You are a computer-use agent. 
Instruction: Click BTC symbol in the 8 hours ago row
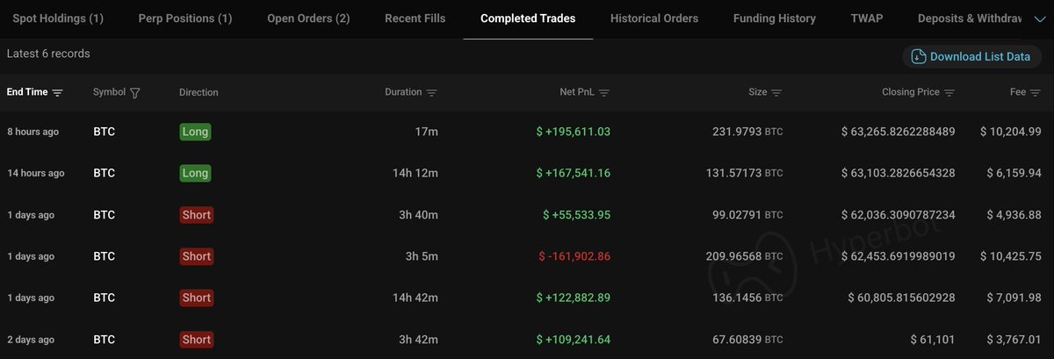tap(104, 132)
